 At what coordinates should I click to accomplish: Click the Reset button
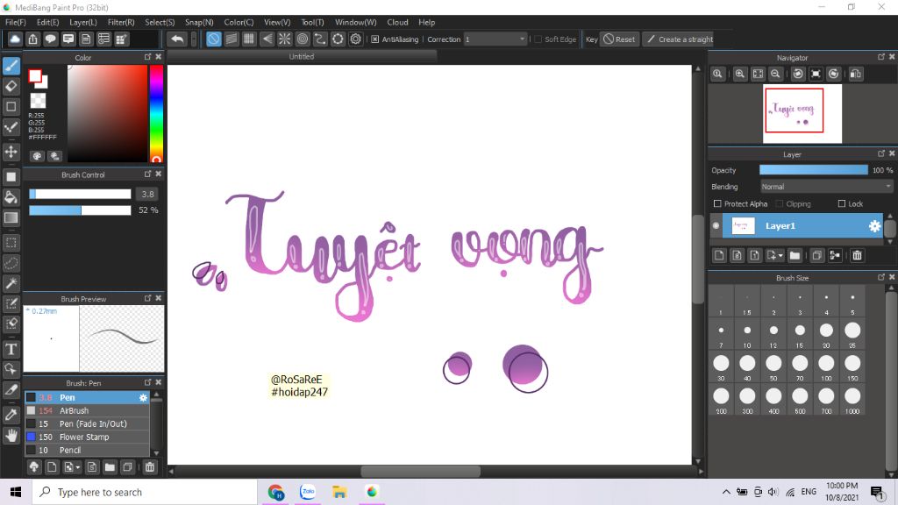point(620,39)
